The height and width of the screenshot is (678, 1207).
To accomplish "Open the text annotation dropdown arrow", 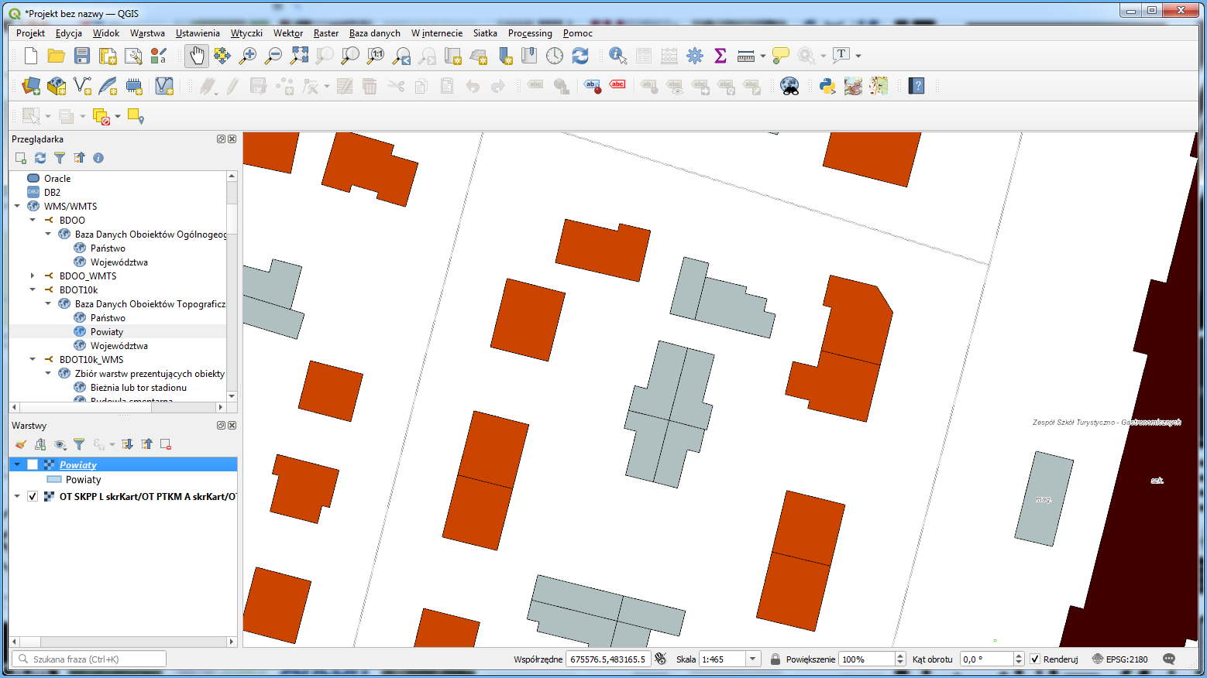I will 858,56.
